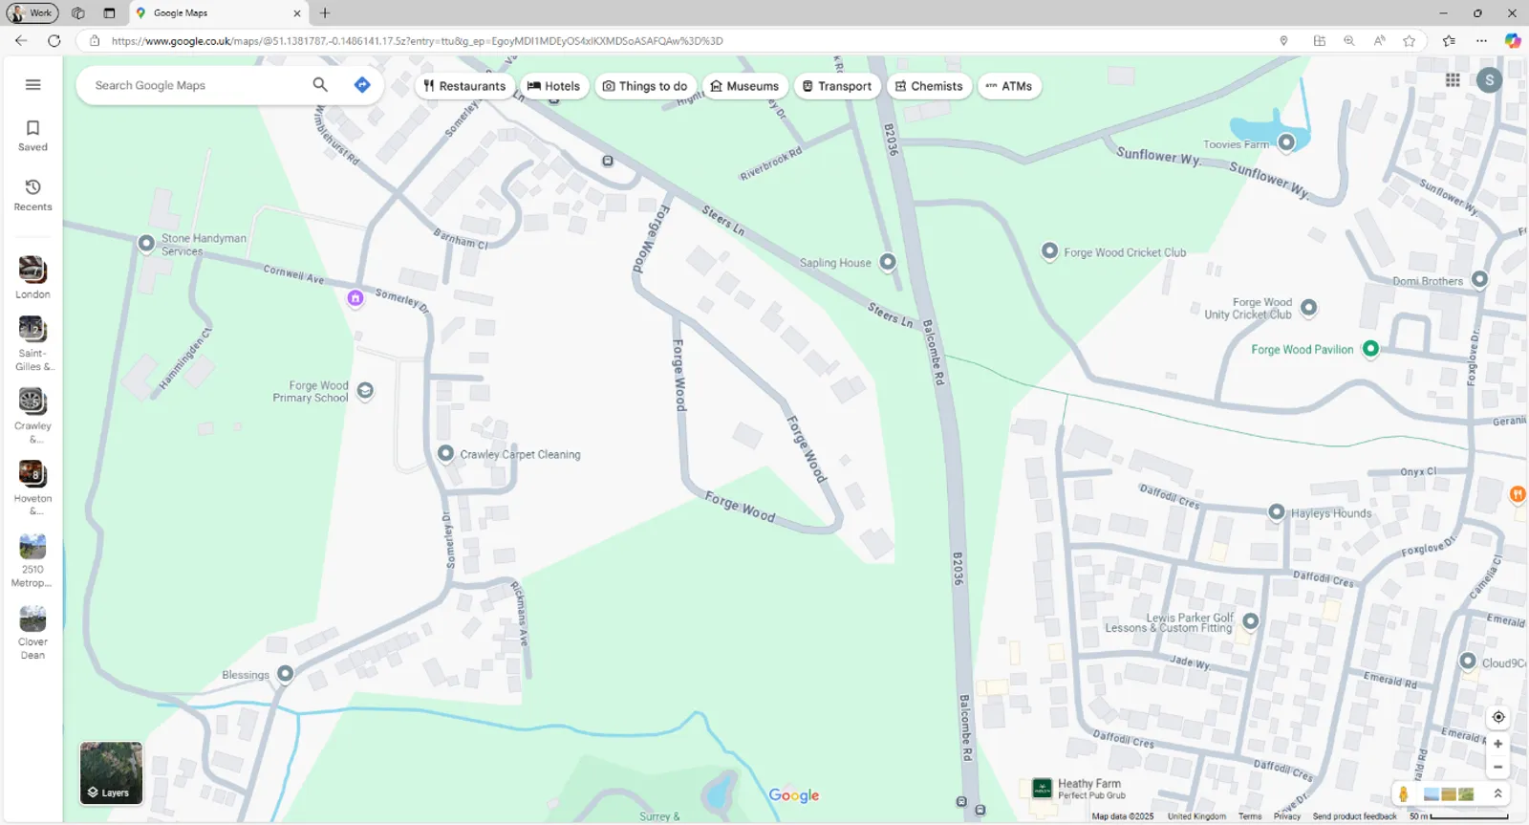
Task: Toggle the 50 m map scale units
Action: tap(1458, 816)
